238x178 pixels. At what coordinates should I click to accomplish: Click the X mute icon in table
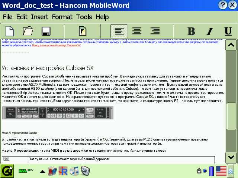coord(6,159)
